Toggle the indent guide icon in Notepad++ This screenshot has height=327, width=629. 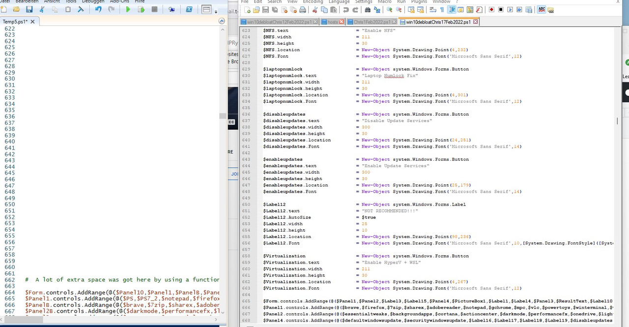point(452,10)
